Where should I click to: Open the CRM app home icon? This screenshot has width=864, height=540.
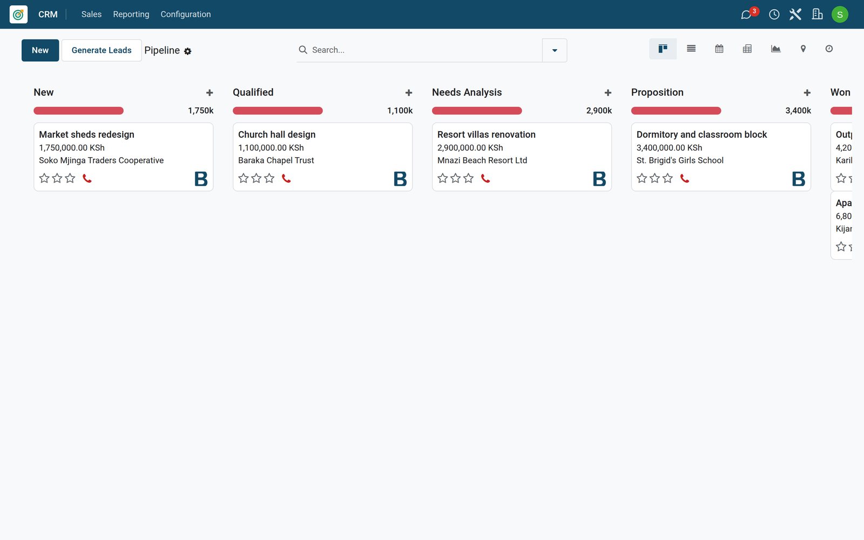click(x=18, y=15)
